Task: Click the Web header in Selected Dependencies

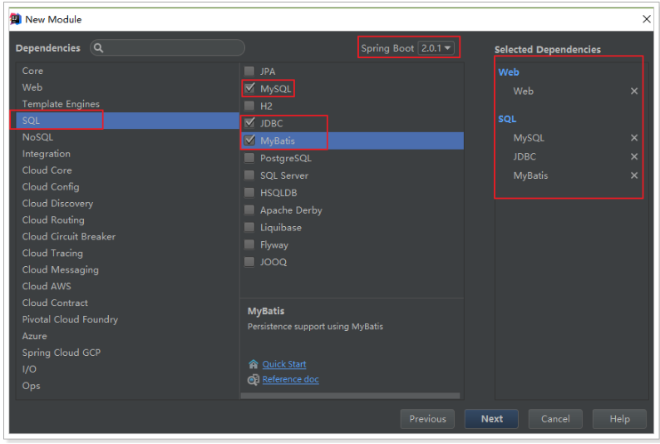Action: [509, 72]
